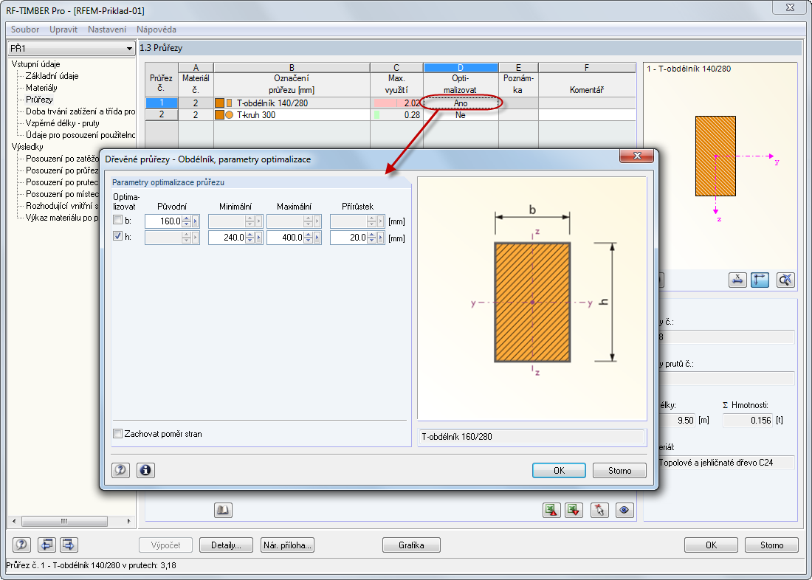Open the Nastavení menu

(107, 30)
